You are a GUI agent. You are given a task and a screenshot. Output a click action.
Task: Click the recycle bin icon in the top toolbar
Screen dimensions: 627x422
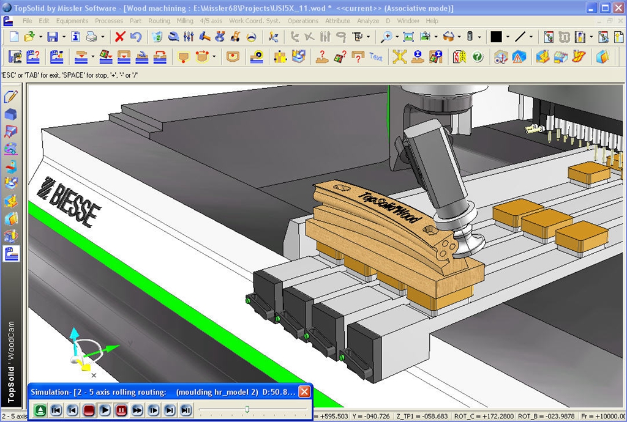(157, 37)
